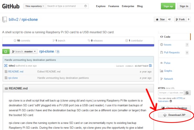Open README.md file link
Image resolution: width=194 pixels, height=130 pixels.
[x=16, y=71]
